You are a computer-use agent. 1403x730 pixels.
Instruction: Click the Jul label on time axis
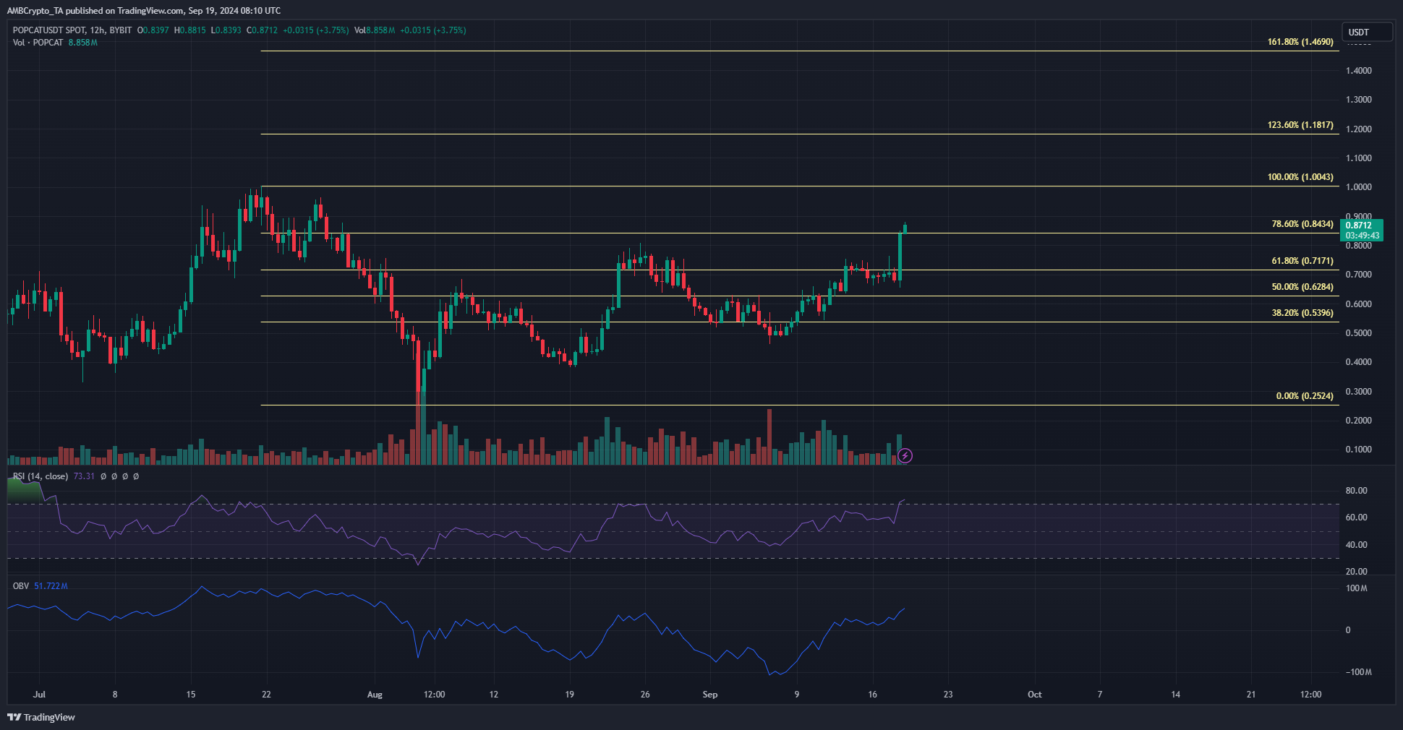click(39, 695)
